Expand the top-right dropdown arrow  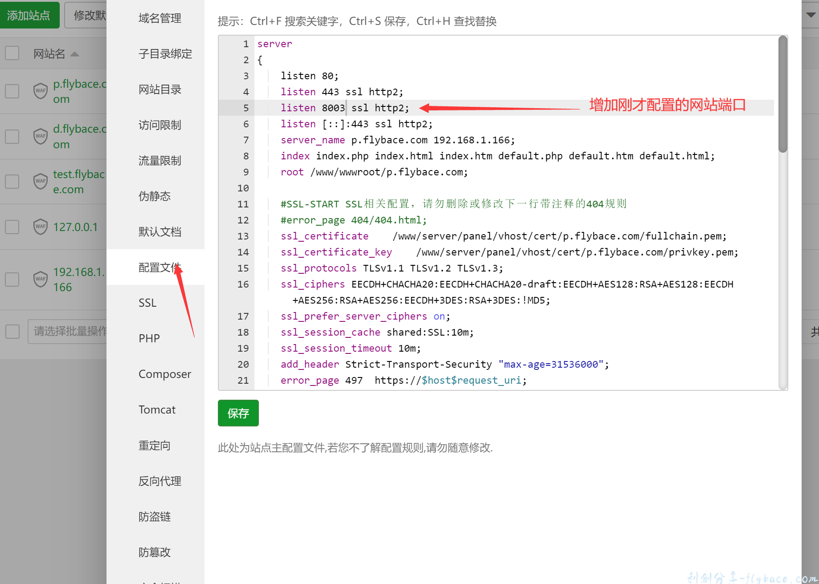pyautogui.click(x=811, y=15)
